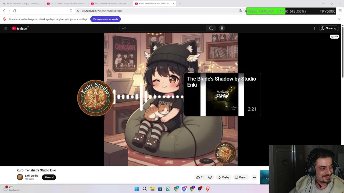Open the weather widget showing 10°C
344x193 pixels.
tap(12, 189)
